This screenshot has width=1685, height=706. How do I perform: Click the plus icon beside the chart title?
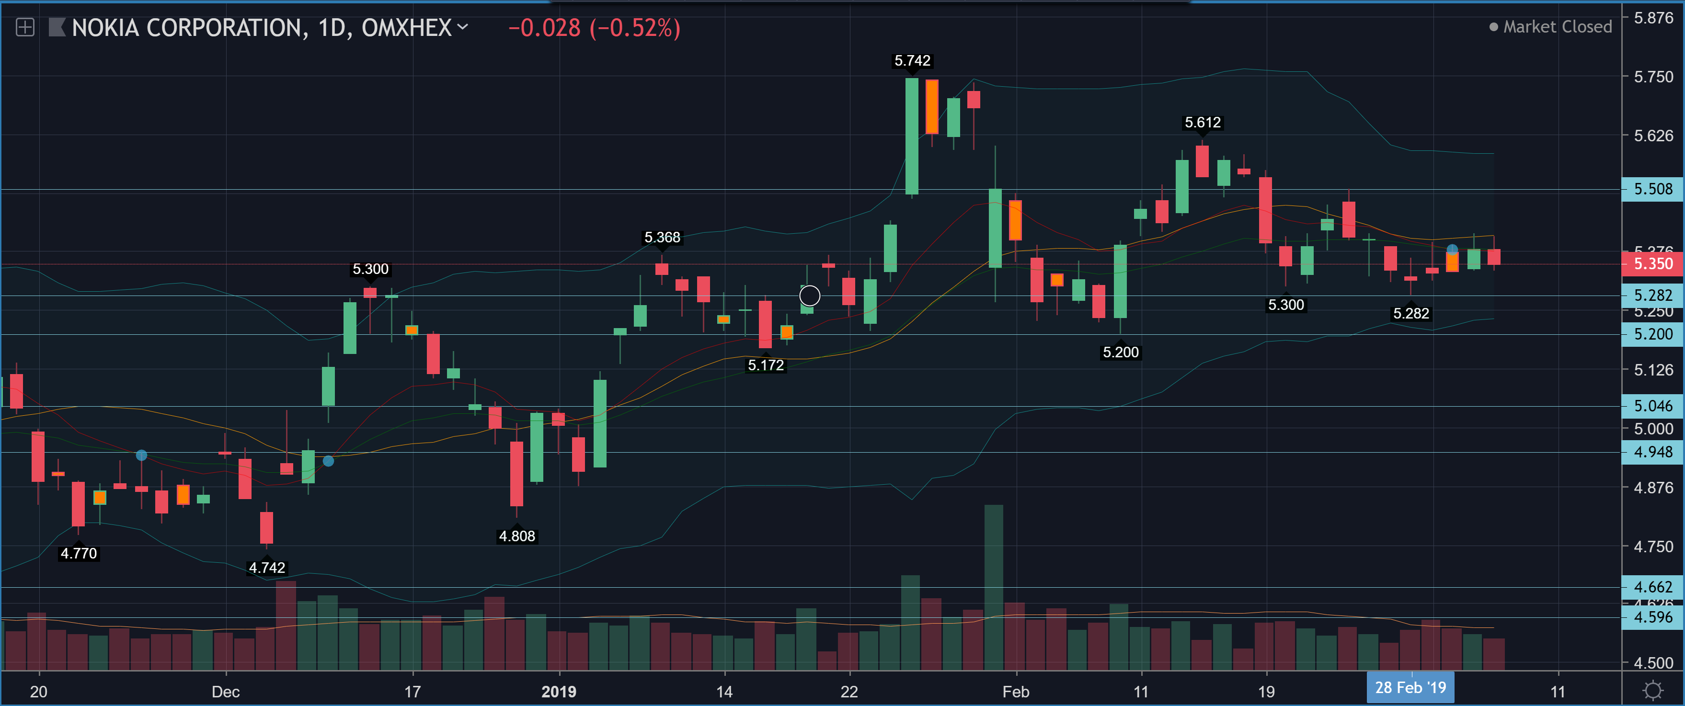coord(25,27)
